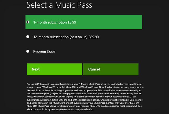
Task: Click empty area of green highlighted row
Action: pyautogui.click(x=109, y=22)
